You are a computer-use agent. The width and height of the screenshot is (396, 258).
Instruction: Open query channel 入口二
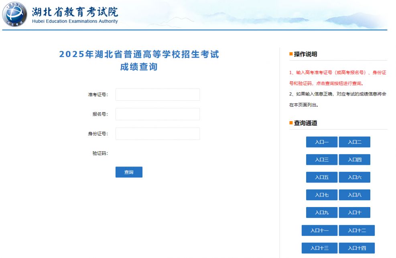click(x=354, y=142)
